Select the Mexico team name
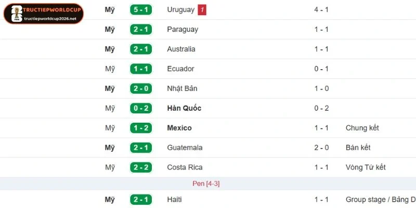 (179, 128)
